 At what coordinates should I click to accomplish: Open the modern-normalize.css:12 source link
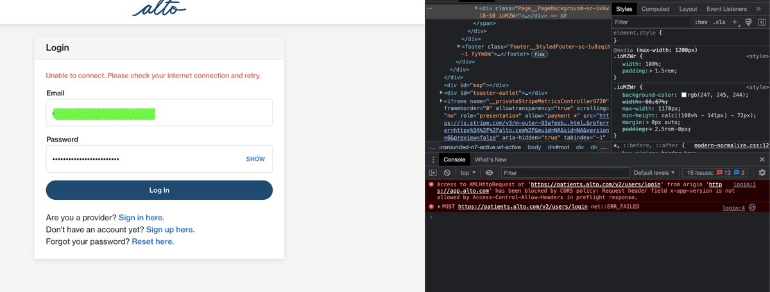732,145
